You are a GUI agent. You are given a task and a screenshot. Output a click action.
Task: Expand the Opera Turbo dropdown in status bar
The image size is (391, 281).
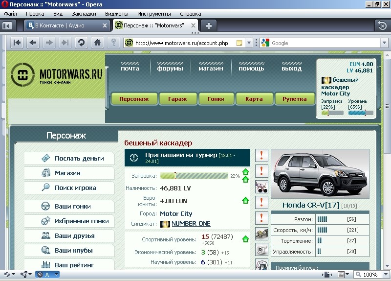click(57, 275)
